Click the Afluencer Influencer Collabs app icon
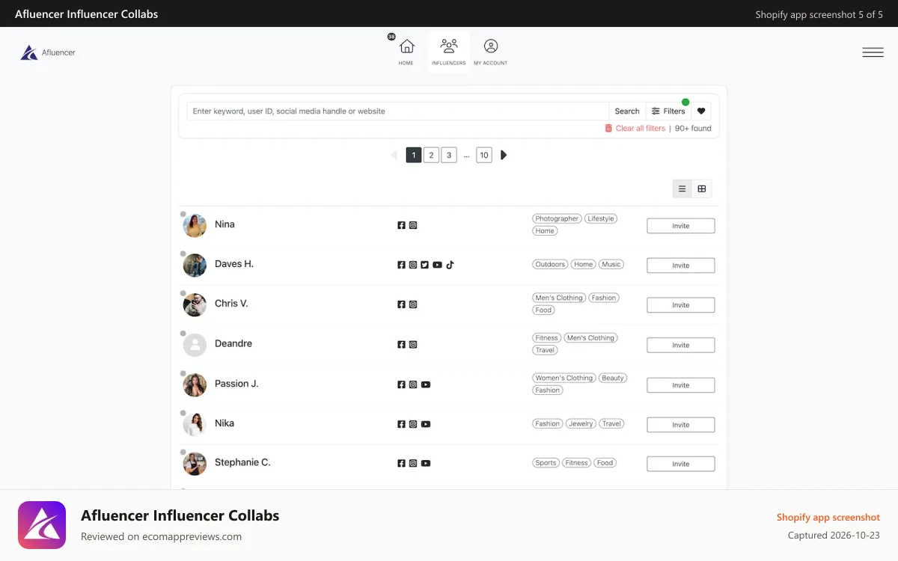 [x=42, y=525]
